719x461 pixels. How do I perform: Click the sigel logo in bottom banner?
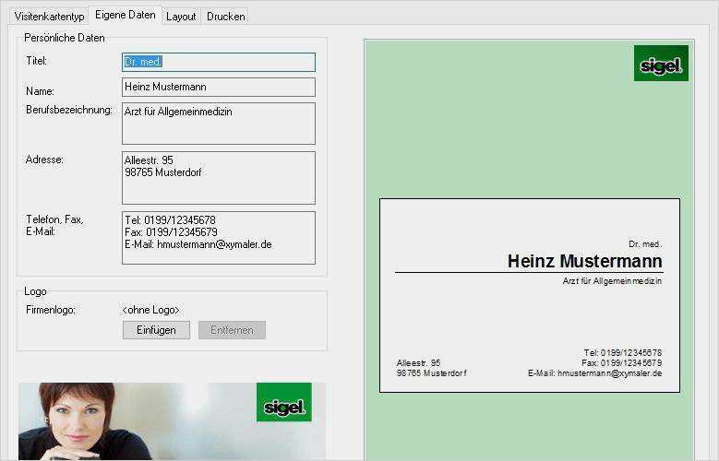coord(284,402)
